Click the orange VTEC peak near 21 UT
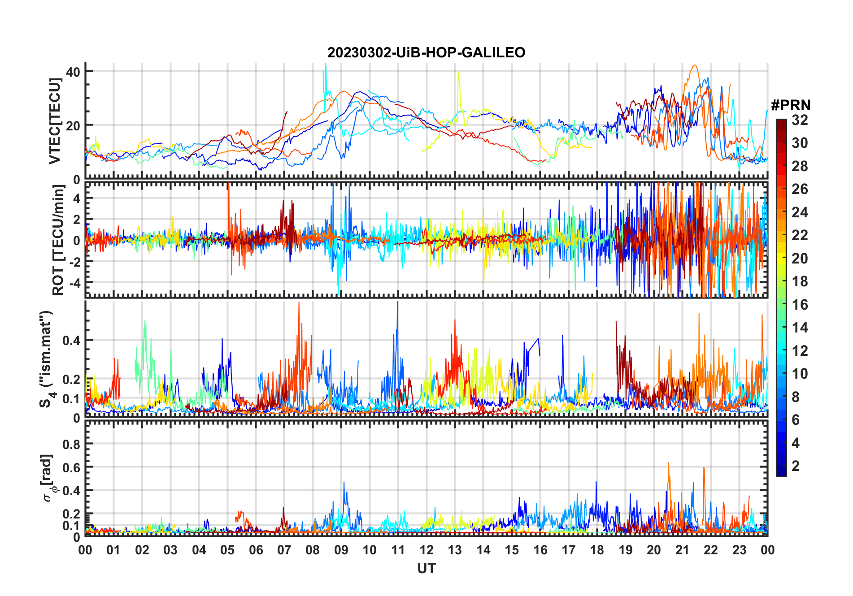Viewport: 853px width, 596px height. pos(694,66)
